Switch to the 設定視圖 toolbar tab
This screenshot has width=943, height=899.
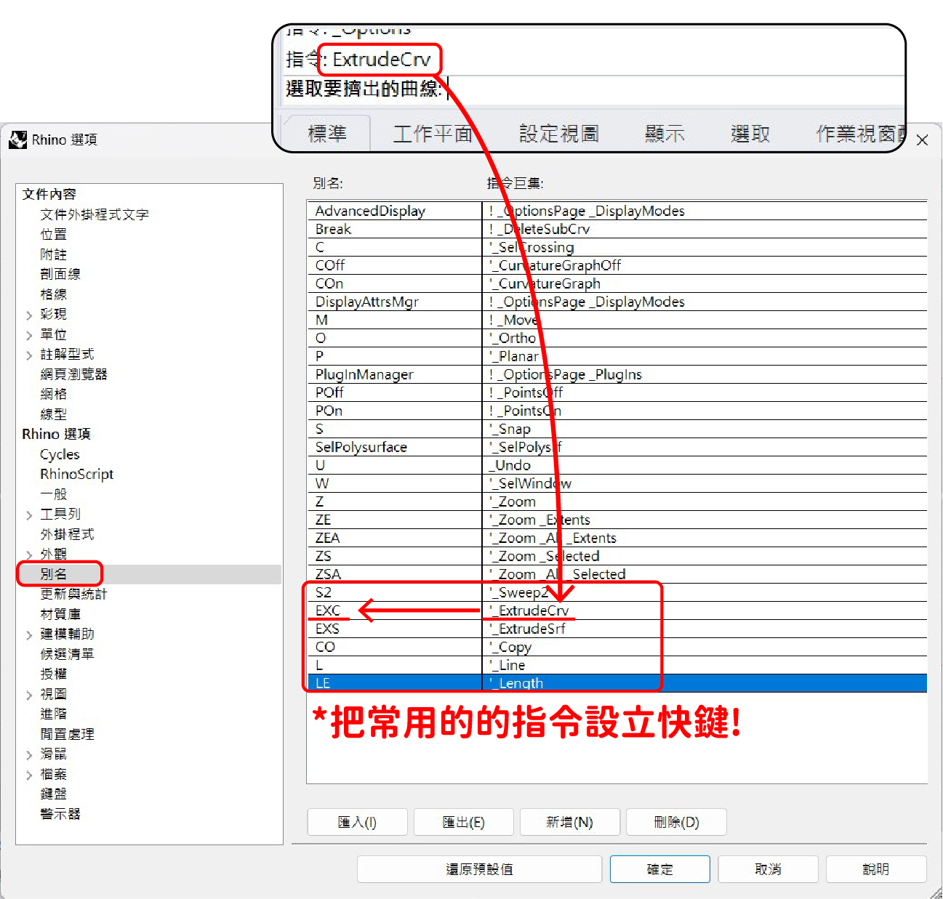(x=559, y=134)
